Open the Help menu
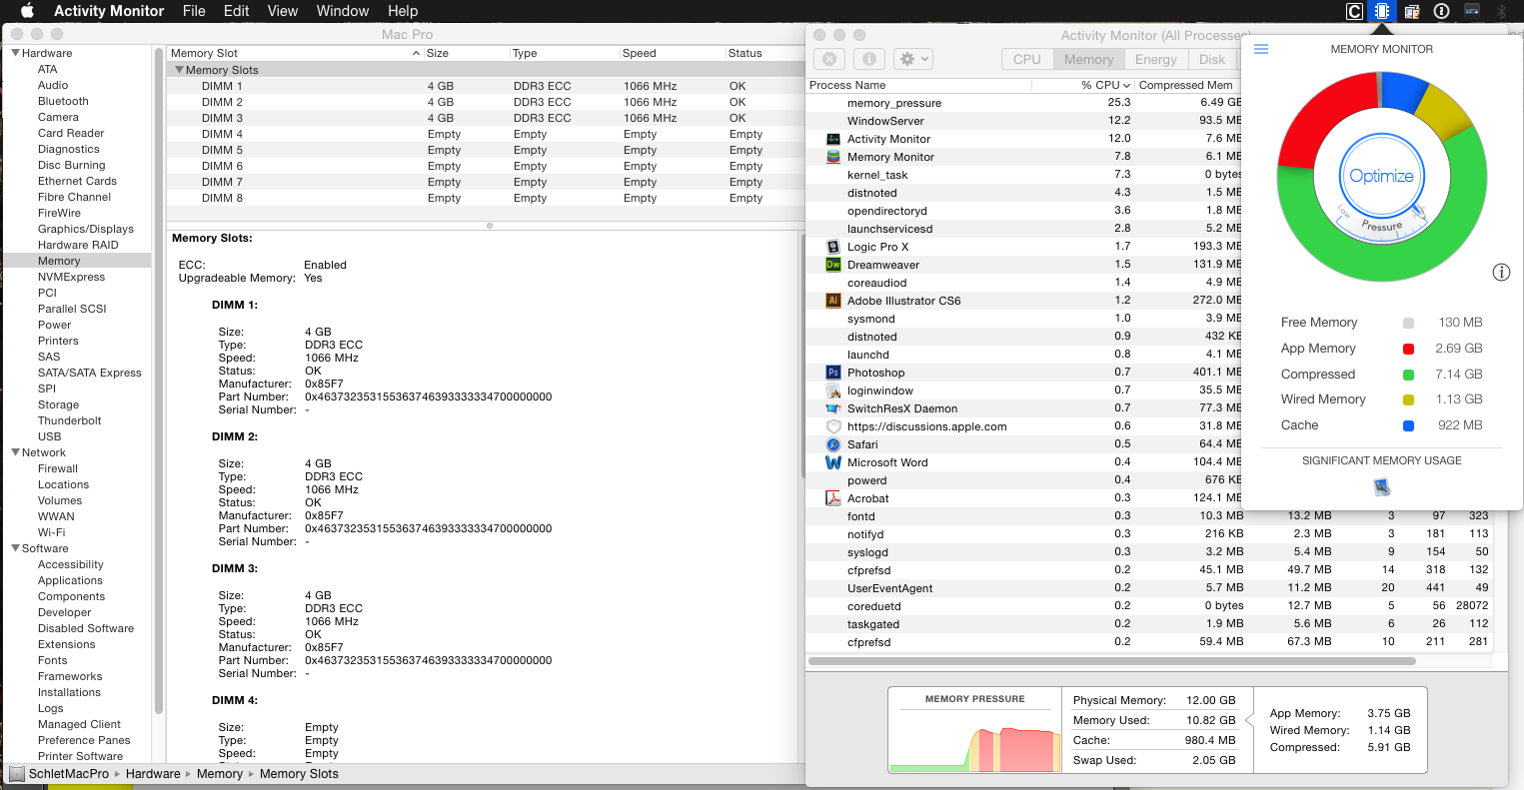1524x790 pixels. pyautogui.click(x=403, y=11)
